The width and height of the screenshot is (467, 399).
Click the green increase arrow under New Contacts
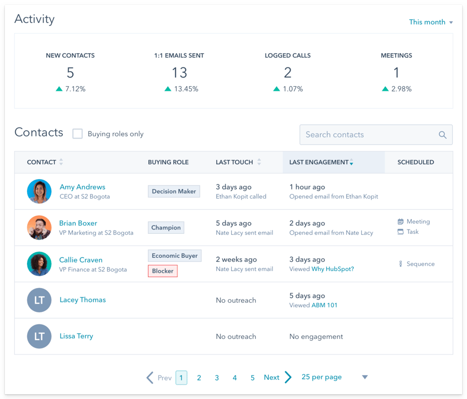coord(59,89)
